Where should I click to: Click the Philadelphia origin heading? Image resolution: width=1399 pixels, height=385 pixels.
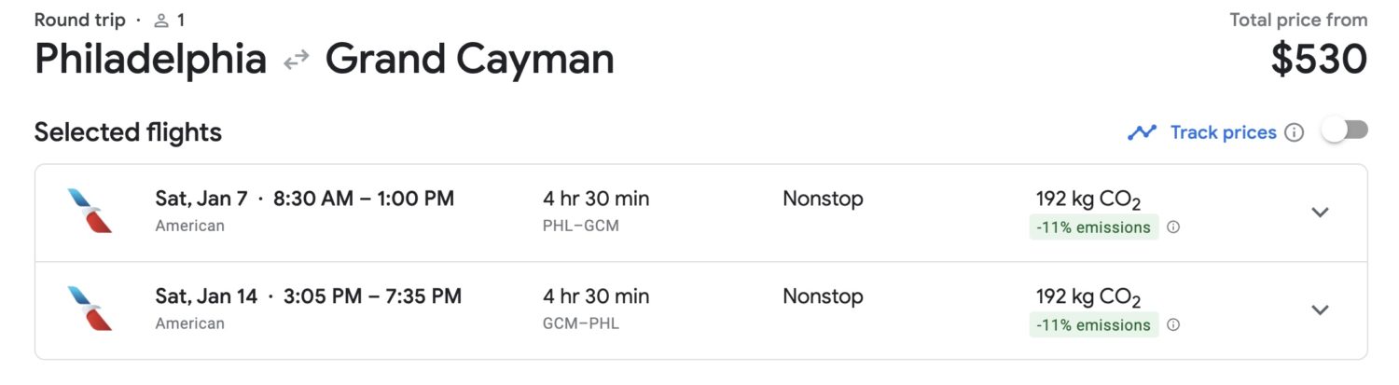pos(150,61)
